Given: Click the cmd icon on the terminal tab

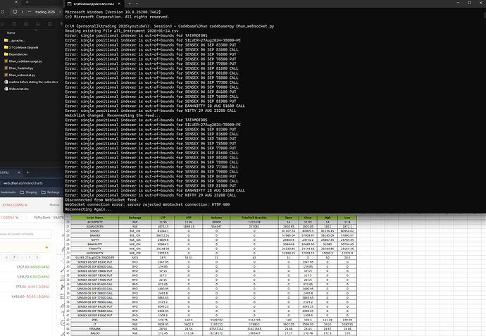Looking at the screenshot, I should (x=70, y=4).
